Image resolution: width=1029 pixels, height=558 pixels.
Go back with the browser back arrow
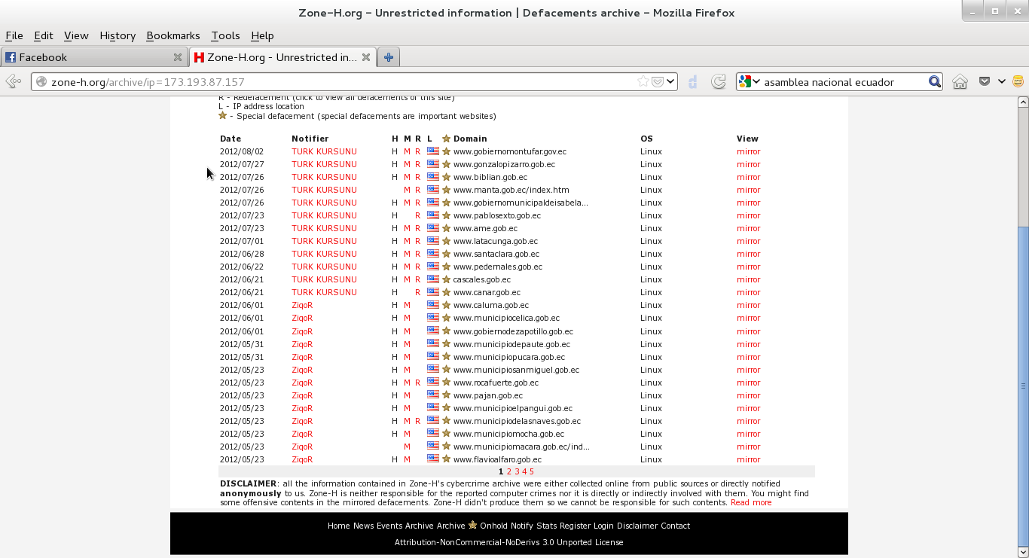pyautogui.click(x=12, y=81)
